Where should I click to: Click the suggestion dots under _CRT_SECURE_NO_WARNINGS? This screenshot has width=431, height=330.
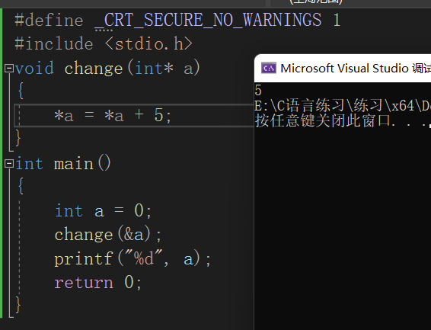click(104, 30)
